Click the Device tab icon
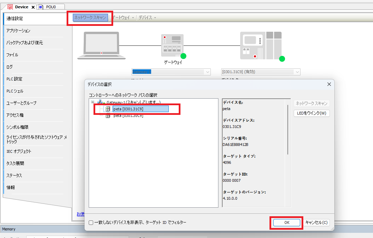Image resolution: width=373 pixels, height=238 pixels. pyautogui.click(x=10, y=7)
